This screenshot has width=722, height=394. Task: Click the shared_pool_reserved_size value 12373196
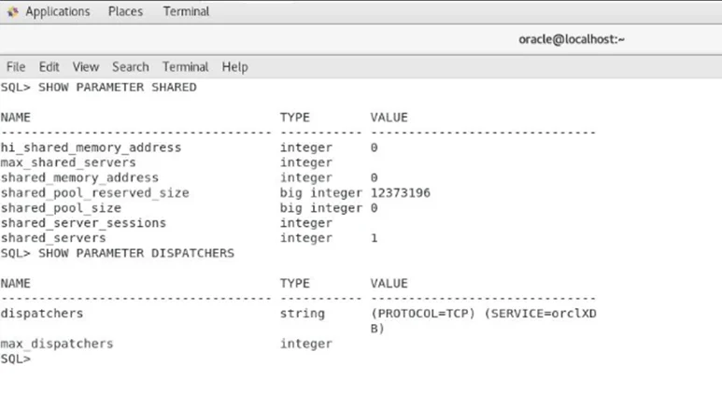click(x=400, y=193)
